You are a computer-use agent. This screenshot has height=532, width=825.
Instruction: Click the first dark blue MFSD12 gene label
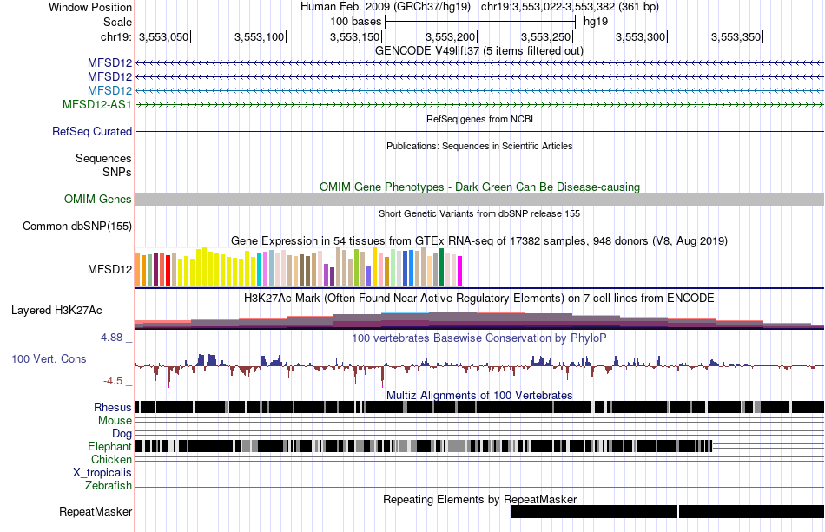coord(109,63)
